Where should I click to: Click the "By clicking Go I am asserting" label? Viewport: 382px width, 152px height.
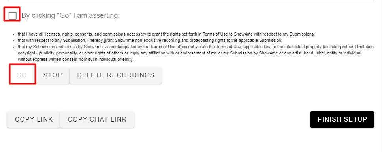click(x=71, y=15)
